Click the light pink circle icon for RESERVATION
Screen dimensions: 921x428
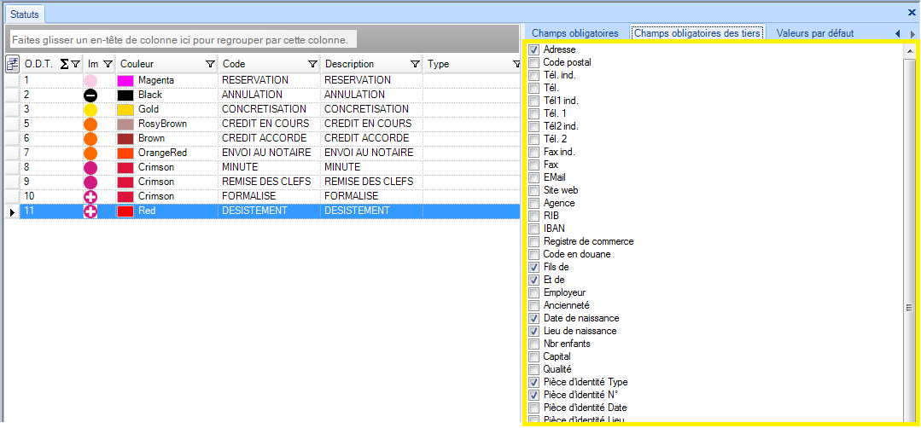click(x=90, y=80)
